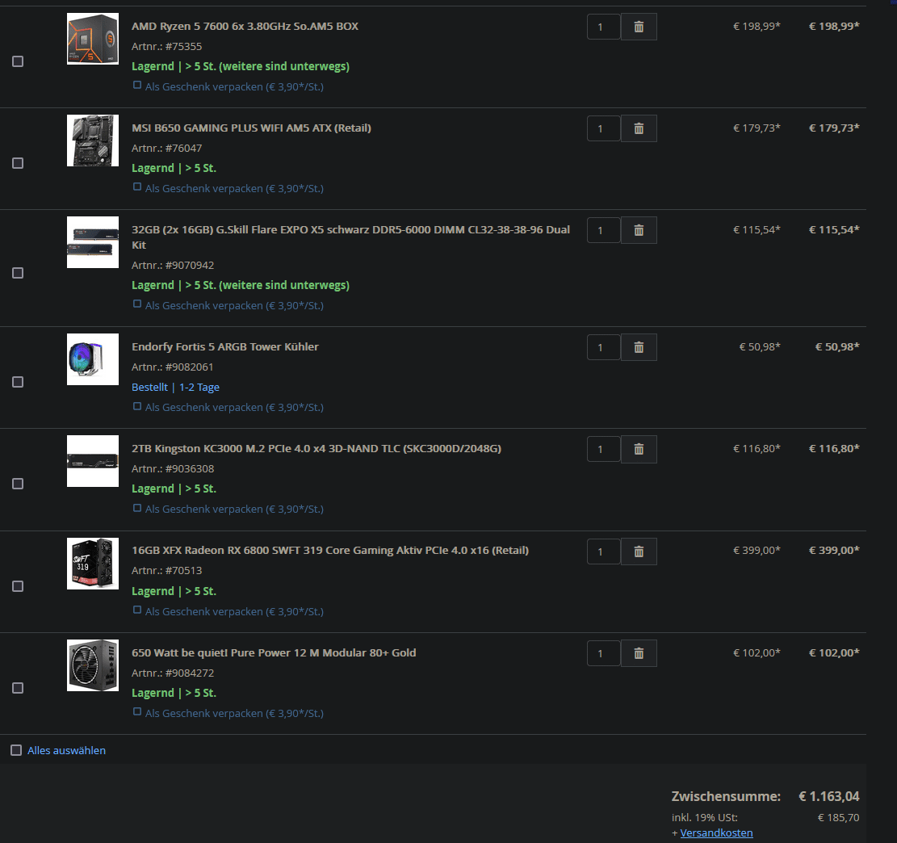This screenshot has width=897, height=843.
Task: Open AMD Ryzen 5 7600 6x 3.80GHz product link
Action: pos(245,27)
